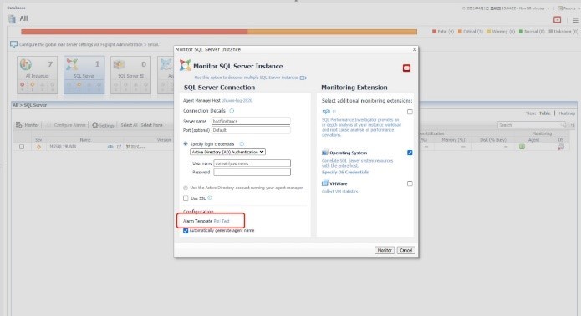Click the green Agent status icon in table

tap(522, 147)
